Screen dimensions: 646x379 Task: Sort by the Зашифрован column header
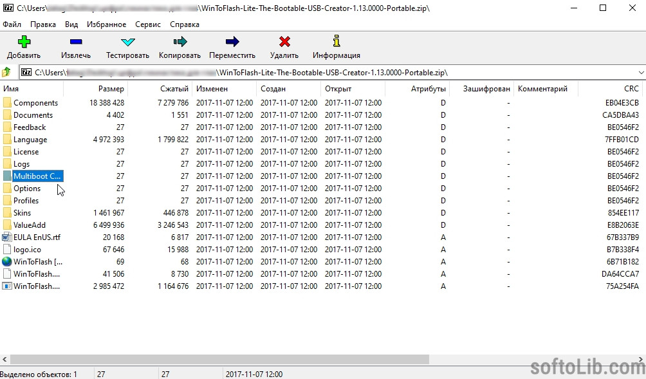point(481,89)
